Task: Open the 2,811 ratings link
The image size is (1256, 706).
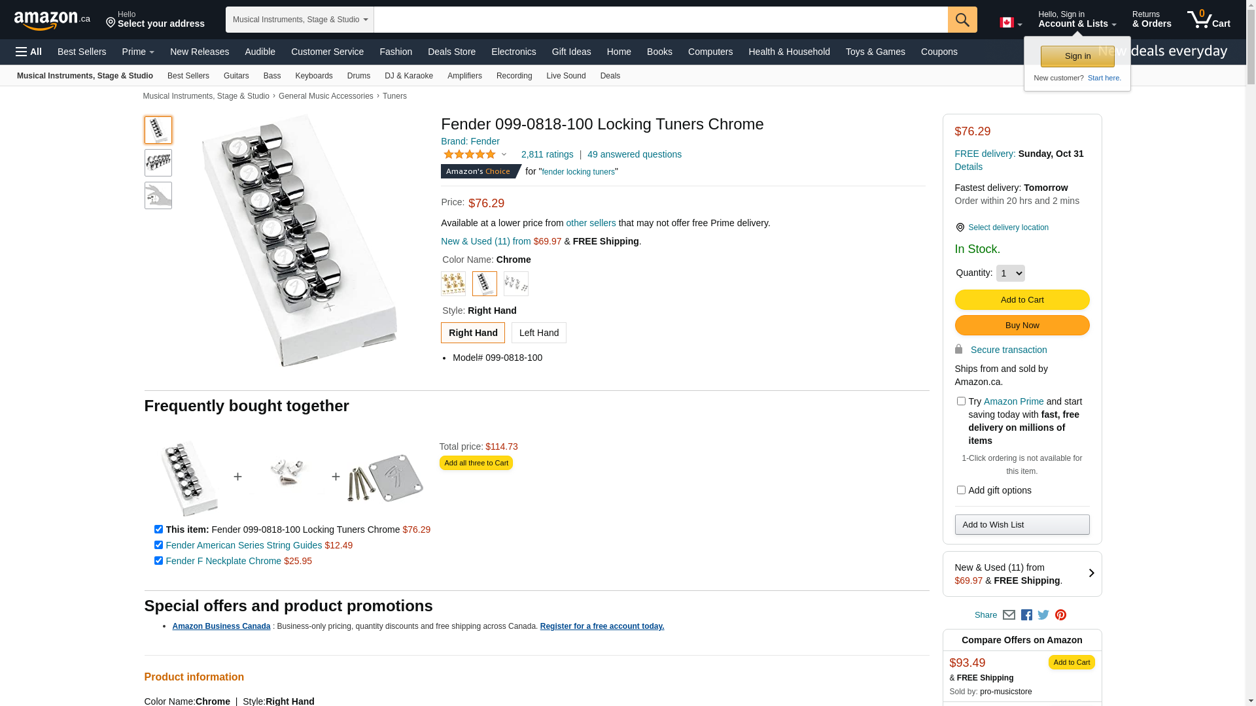Action: pyautogui.click(x=547, y=155)
